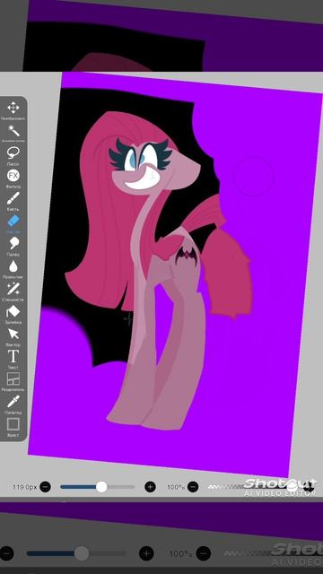Decrease opacity with minus button beside 100%
The image size is (323, 574).
click(193, 487)
